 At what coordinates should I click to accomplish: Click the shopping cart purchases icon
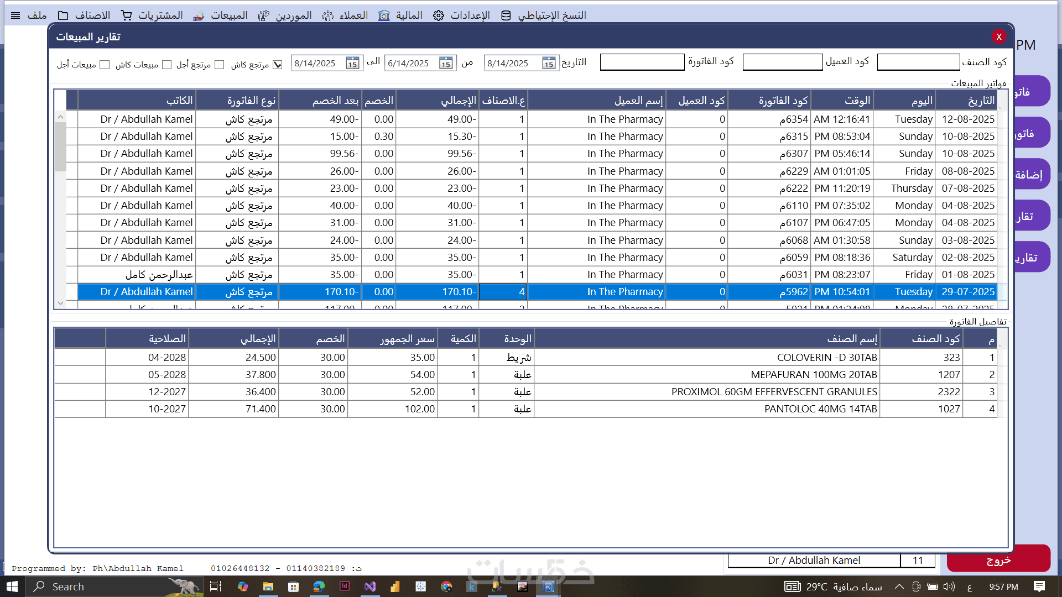(127, 15)
